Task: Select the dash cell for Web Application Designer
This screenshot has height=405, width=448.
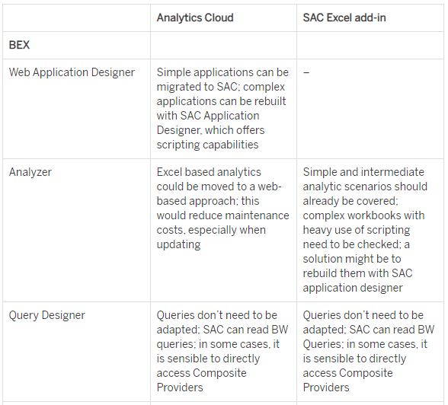Action: 306,72
